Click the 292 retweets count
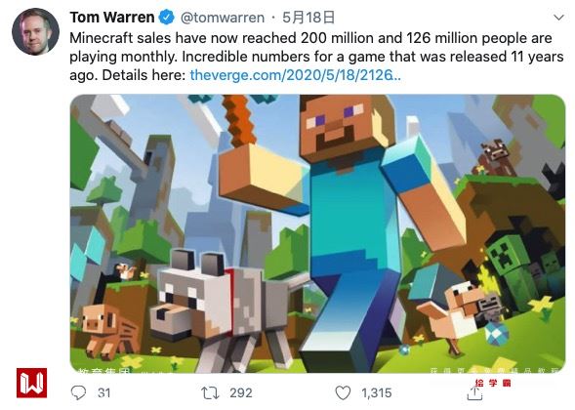The image size is (575, 410). click(x=241, y=393)
